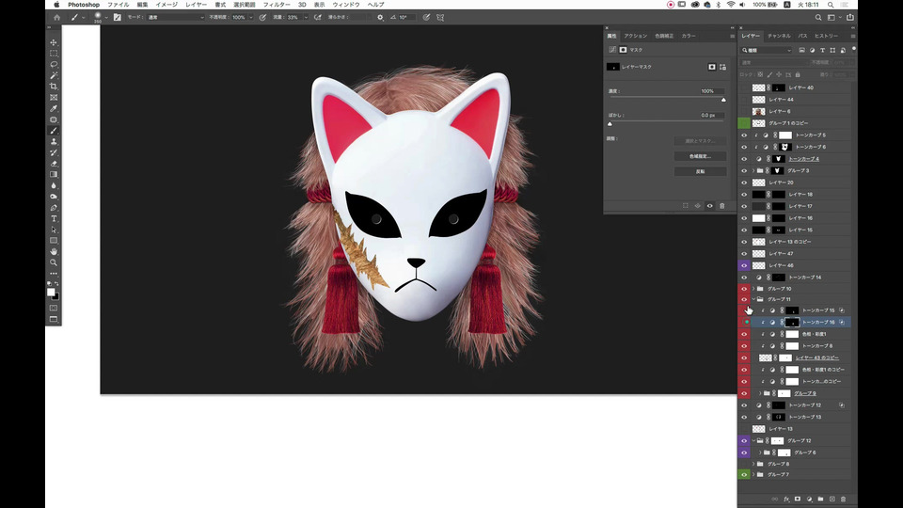Open the フィルター menu
Screen dimensions: 903x508
click(x=276, y=5)
